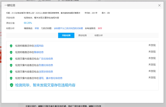Open the 敏感信息 link
Image resolution: width=166 pixels, height=107 pixels.
(39, 52)
